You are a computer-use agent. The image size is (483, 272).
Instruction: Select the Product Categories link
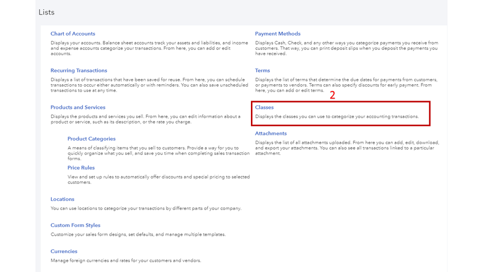[91, 139]
